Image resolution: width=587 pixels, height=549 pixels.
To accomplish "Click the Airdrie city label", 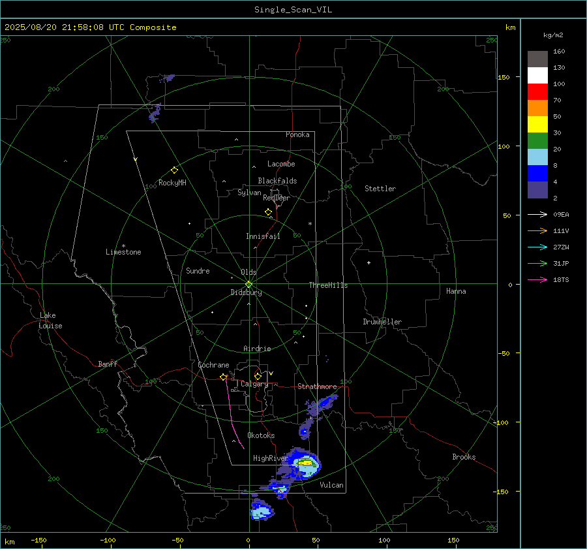I will 257,349.
